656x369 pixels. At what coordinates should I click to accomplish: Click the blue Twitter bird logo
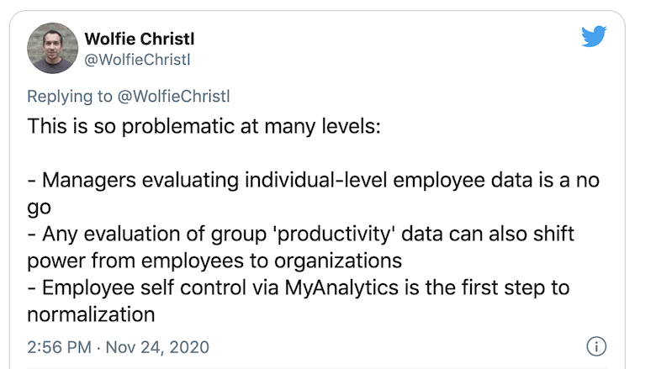tap(594, 36)
